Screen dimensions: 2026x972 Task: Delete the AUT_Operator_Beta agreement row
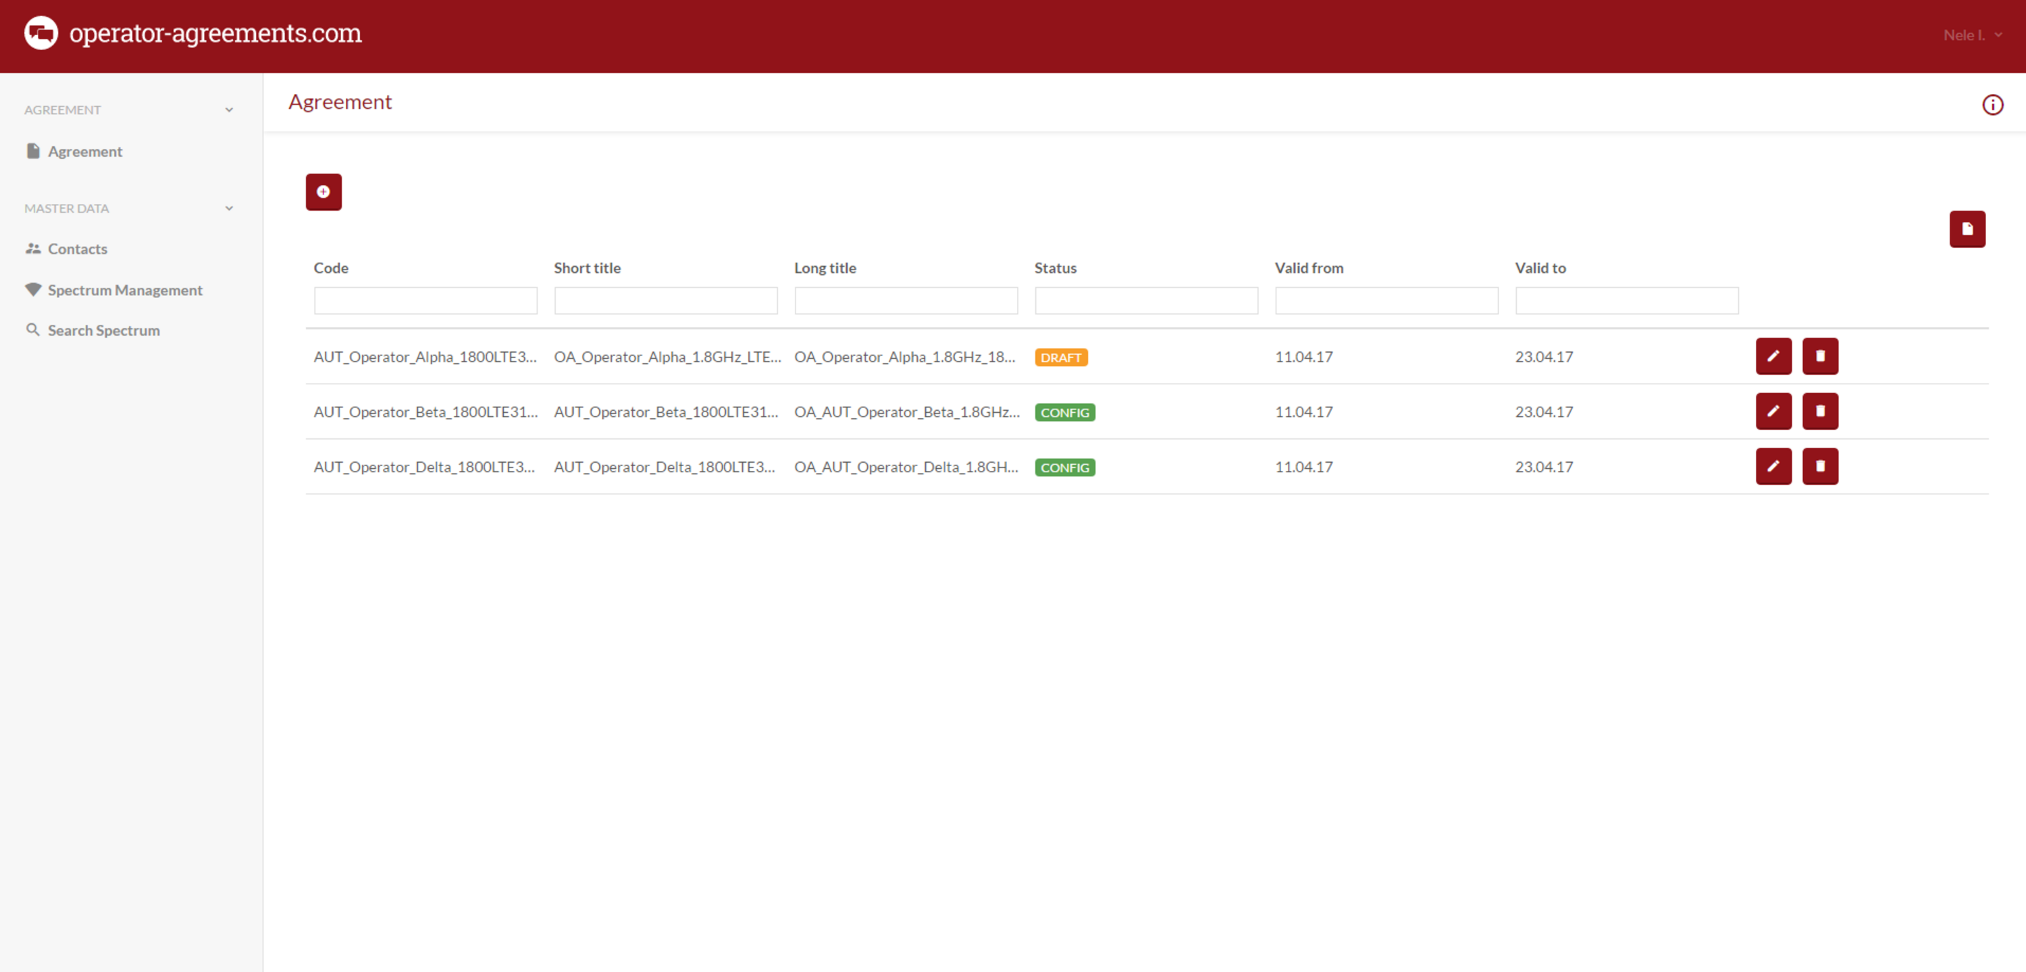click(x=1819, y=411)
